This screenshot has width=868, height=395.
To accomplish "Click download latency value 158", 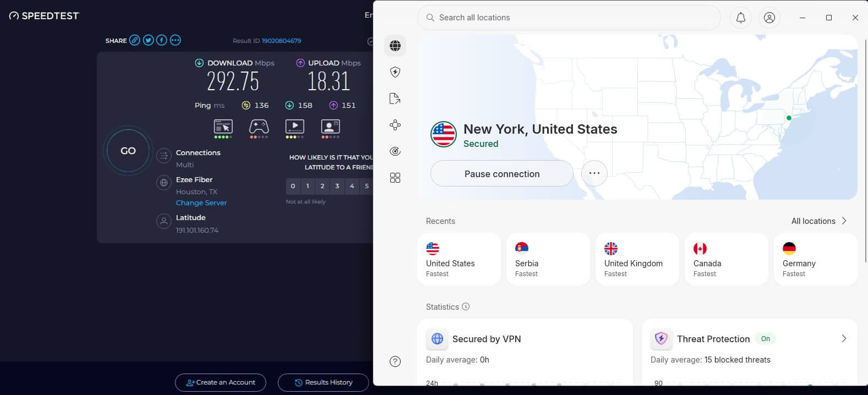I will click(305, 105).
